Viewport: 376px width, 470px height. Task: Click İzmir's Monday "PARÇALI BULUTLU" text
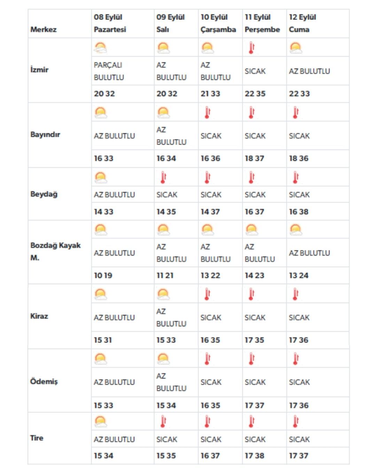click(x=109, y=71)
